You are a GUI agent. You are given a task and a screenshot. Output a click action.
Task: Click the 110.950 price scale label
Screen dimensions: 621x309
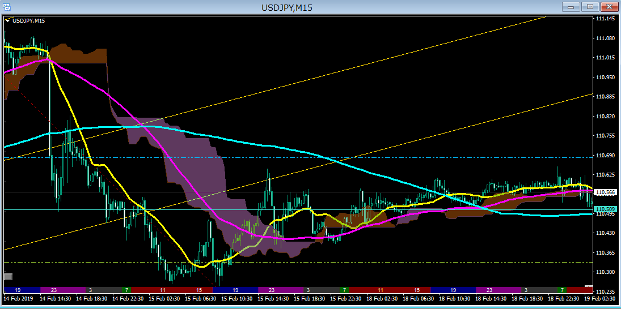(605, 78)
